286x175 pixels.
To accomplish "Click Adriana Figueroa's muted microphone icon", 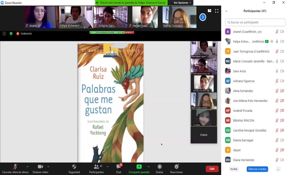I will 277,81.
